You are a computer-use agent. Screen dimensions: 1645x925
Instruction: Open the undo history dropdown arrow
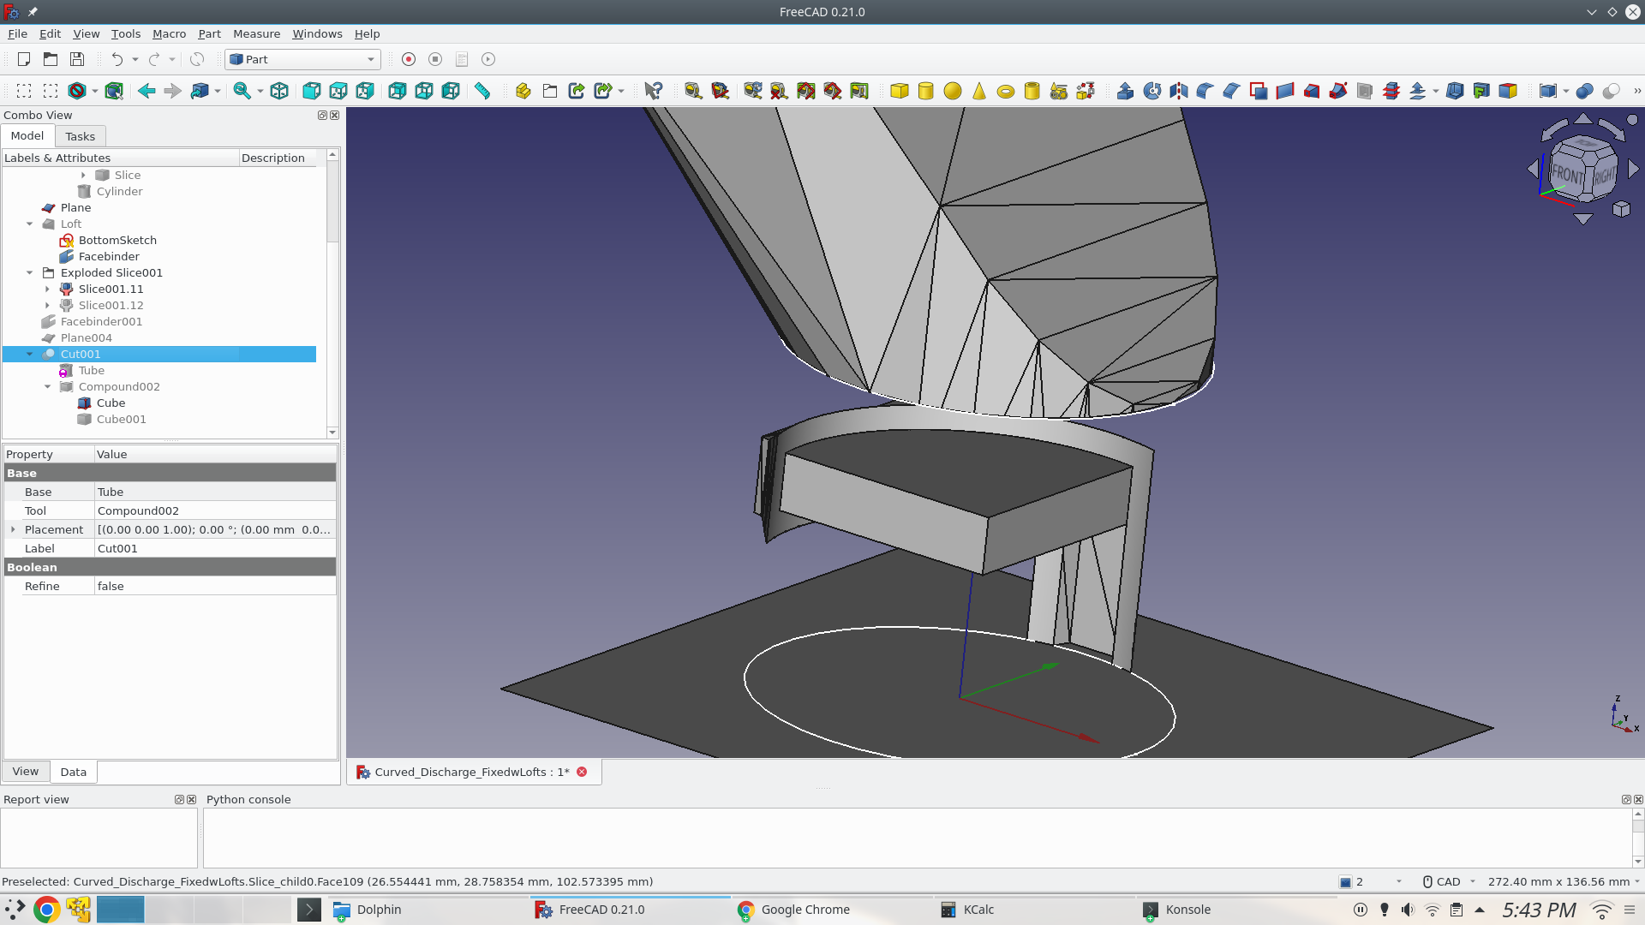click(x=135, y=59)
